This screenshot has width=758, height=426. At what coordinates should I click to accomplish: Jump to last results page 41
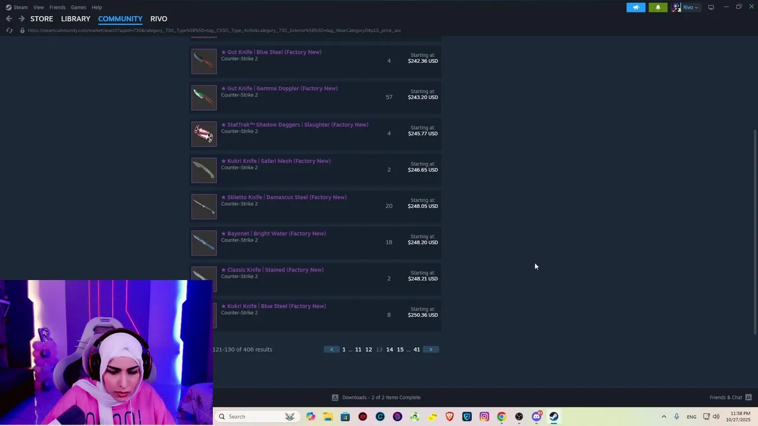click(416, 350)
